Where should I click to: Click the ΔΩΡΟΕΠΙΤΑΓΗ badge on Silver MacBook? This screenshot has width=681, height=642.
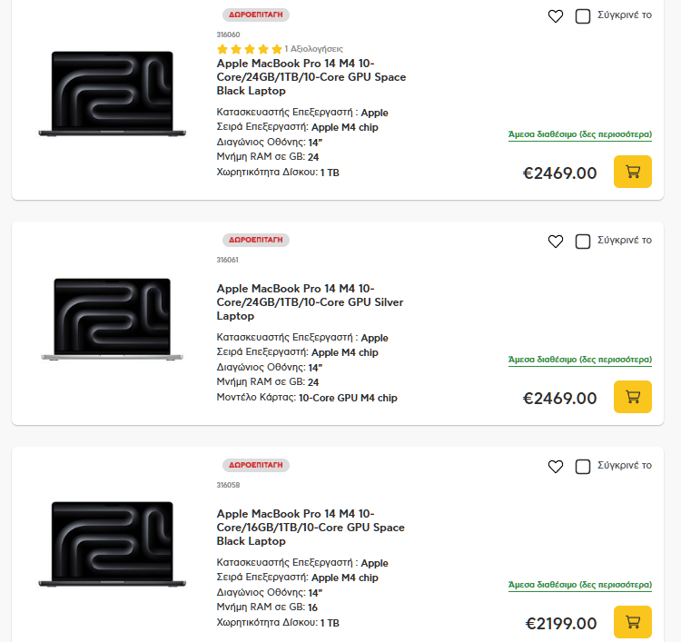(x=256, y=240)
